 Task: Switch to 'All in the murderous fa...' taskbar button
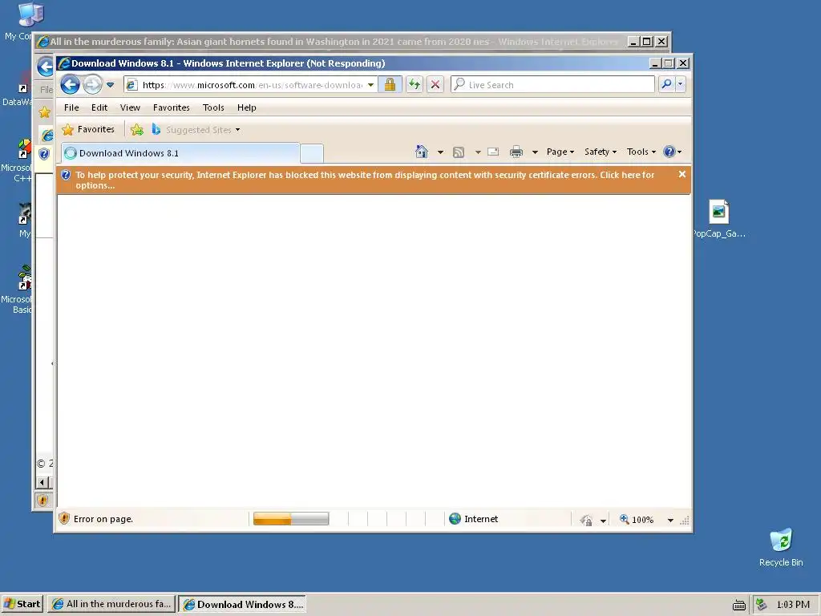coord(111,604)
